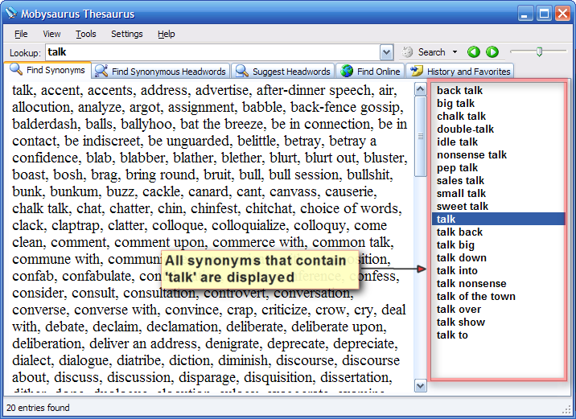The image size is (576, 419).
Task: Open the View menu
Action: (51, 34)
